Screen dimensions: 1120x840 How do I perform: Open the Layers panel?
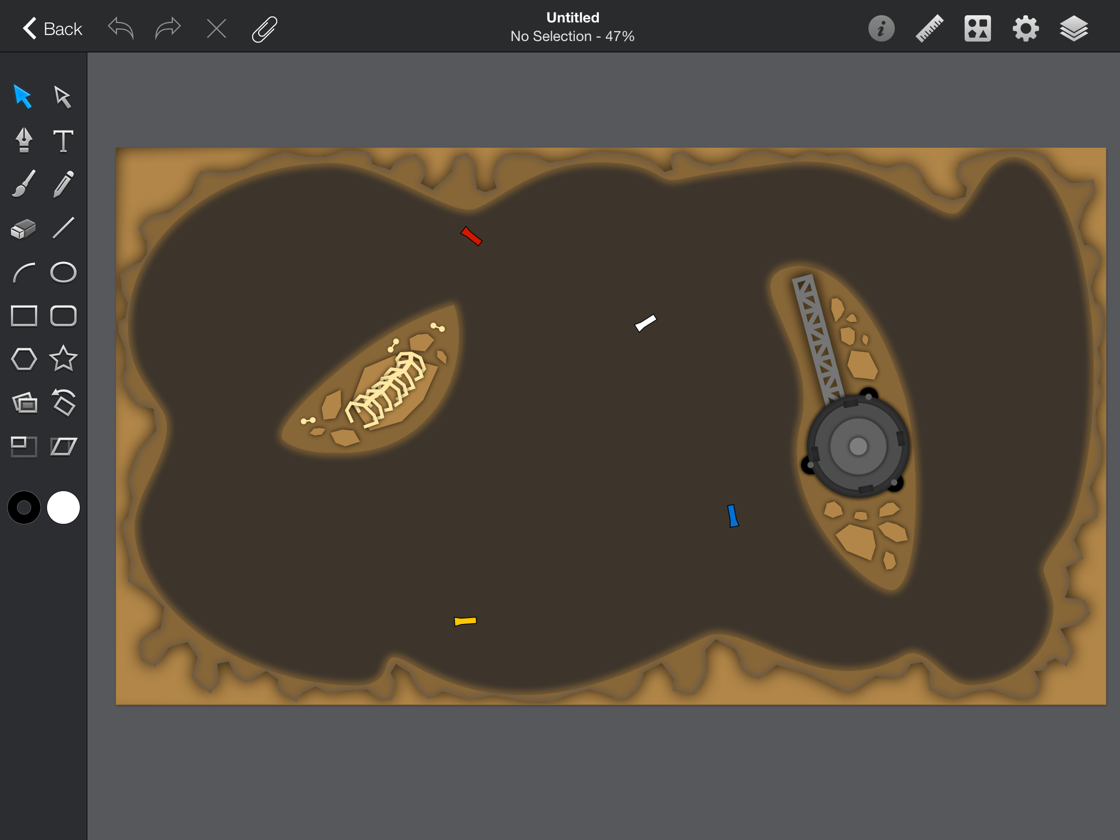pyautogui.click(x=1074, y=28)
